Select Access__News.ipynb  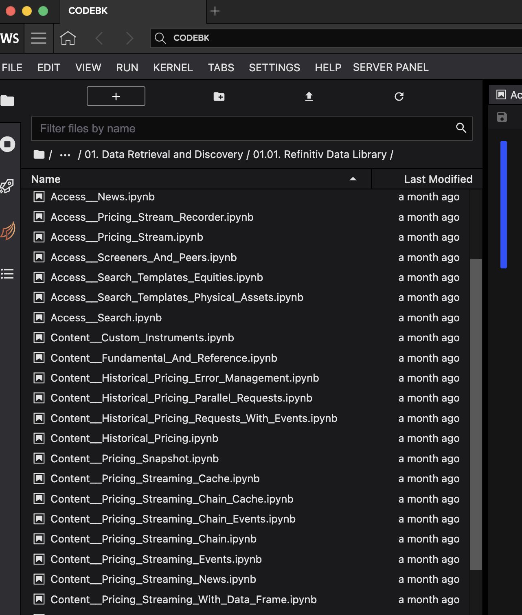251,197
